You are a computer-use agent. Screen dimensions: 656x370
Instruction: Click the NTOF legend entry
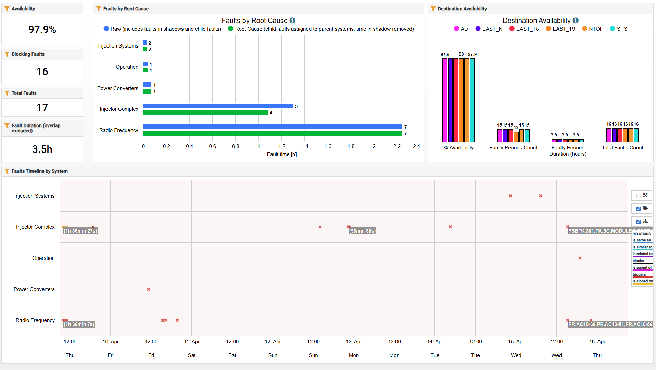pos(592,29)
